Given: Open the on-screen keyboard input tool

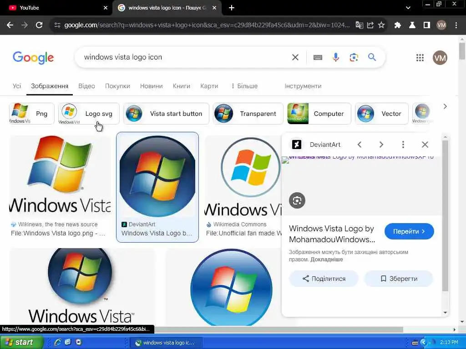Looking at the screenshot, I should (x=318, y=57).
